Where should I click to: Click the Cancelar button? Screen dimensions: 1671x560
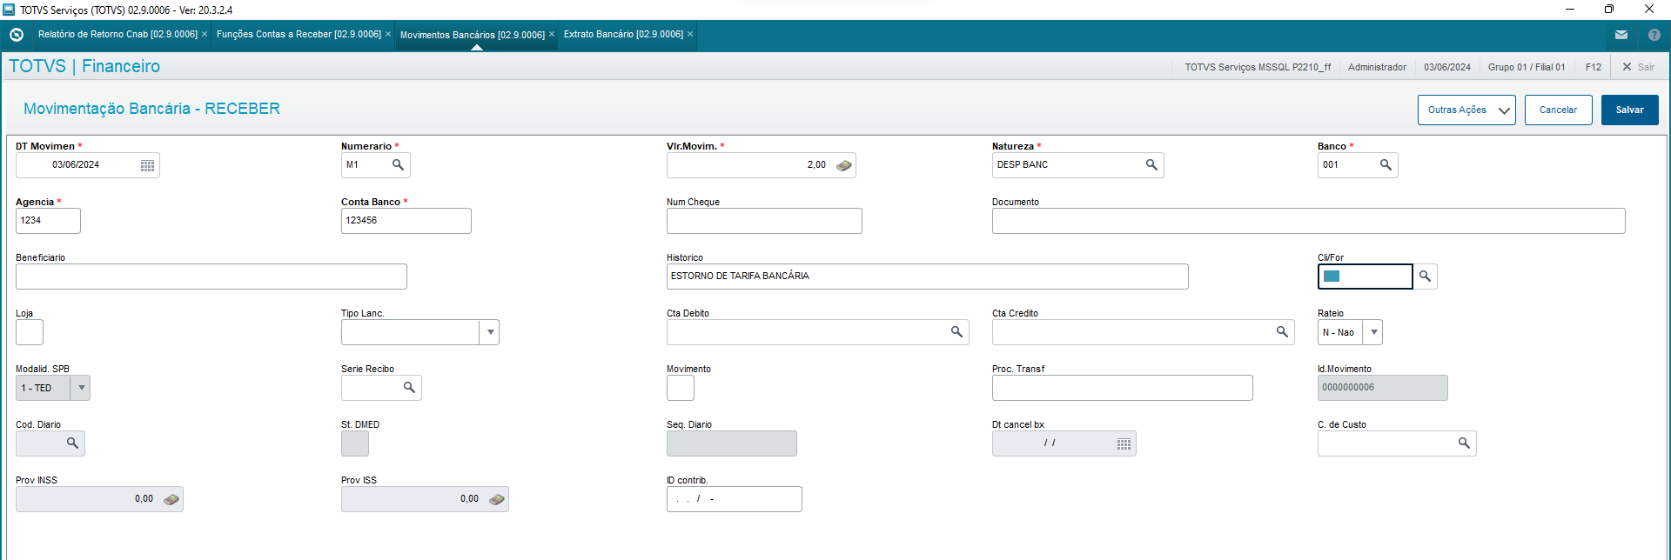pyautogui.click(x=1558, y=110)
